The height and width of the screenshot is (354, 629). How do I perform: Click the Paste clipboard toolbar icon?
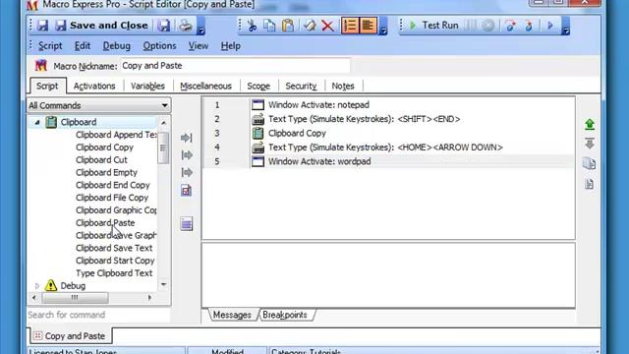(x=288, y=26)
